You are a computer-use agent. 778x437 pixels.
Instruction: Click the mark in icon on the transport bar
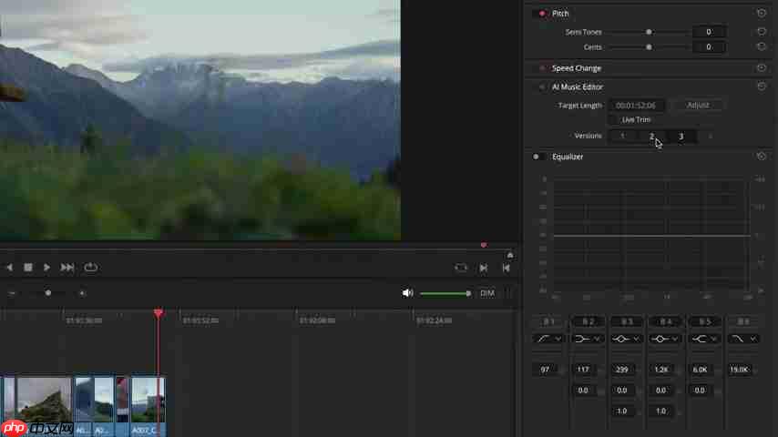(483, 268)
